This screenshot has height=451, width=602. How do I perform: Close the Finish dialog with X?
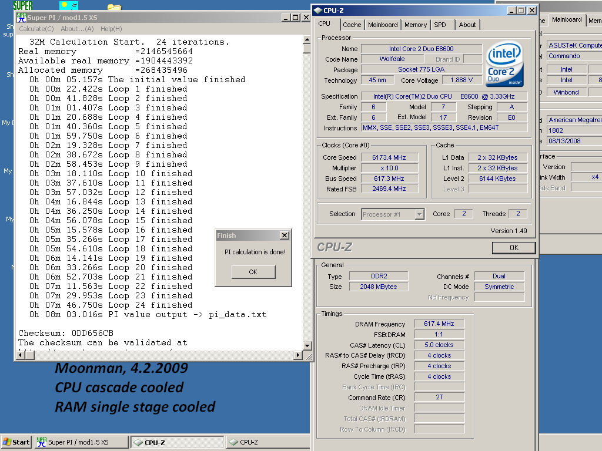(x=285, y=235)
